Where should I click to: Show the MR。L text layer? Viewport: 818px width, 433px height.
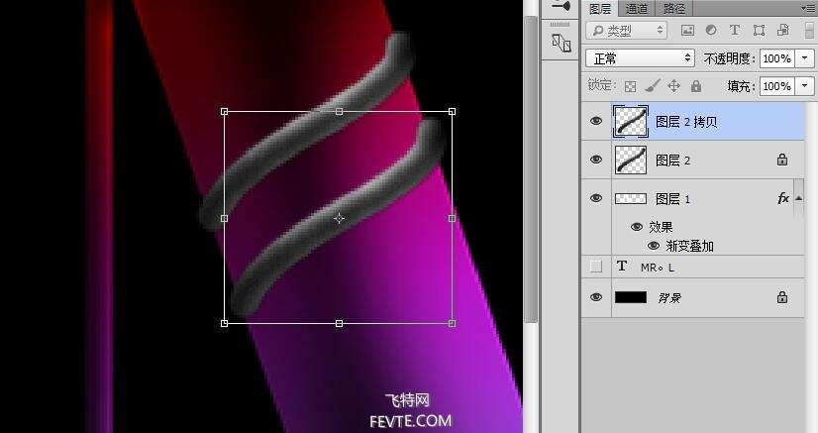[596, 267]
